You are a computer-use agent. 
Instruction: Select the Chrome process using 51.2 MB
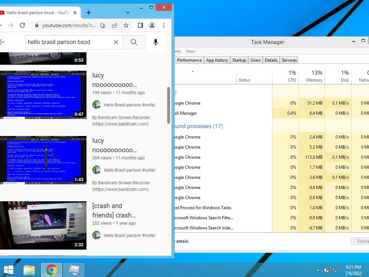(x=272, y=103)
